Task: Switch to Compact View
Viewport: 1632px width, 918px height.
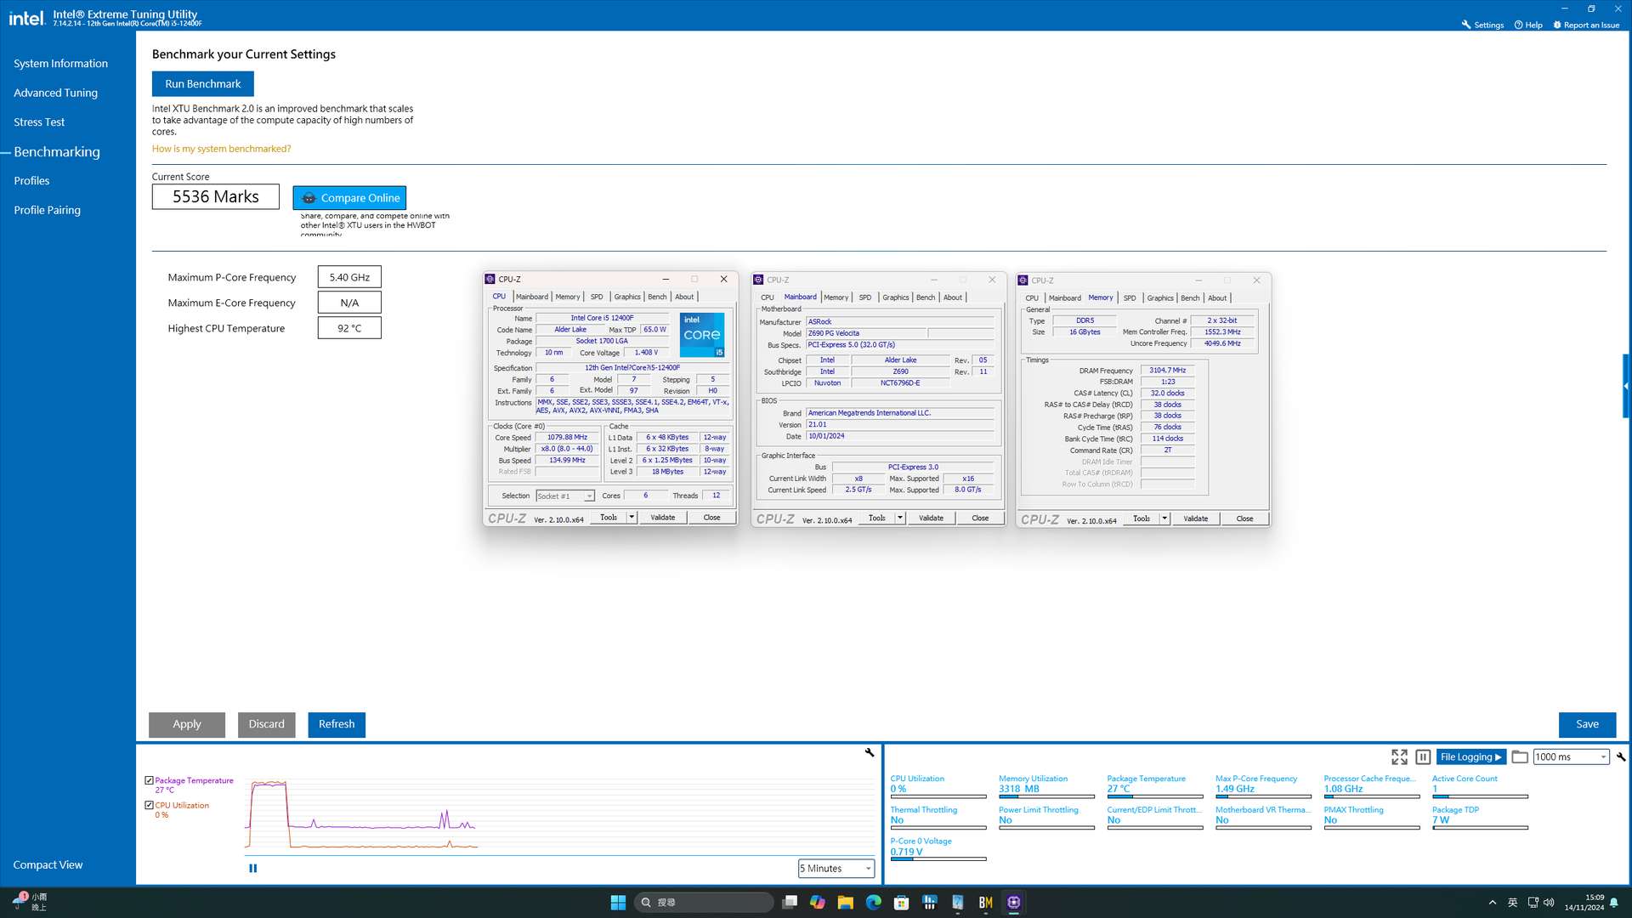Action: [x=48, y=864]
